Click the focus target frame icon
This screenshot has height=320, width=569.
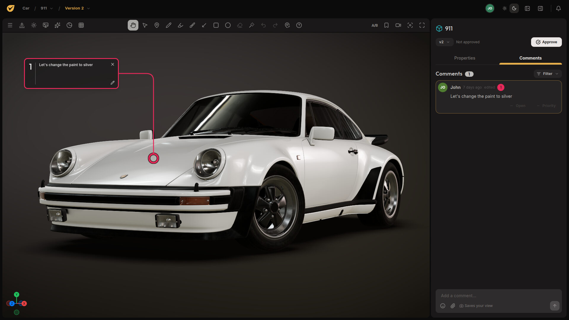click(410, 25)
